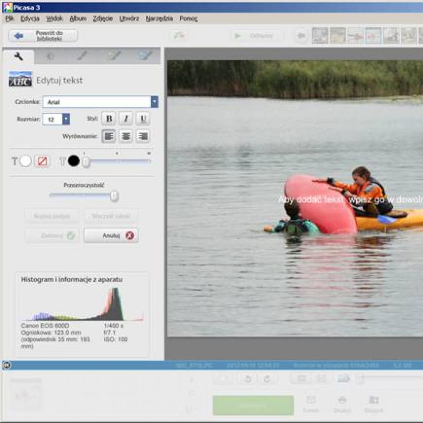Click the red X on Anuluj

130,235
